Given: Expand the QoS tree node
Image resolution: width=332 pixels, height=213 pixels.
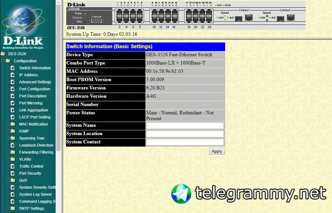Looking at the screenshot, I should 8,180.
